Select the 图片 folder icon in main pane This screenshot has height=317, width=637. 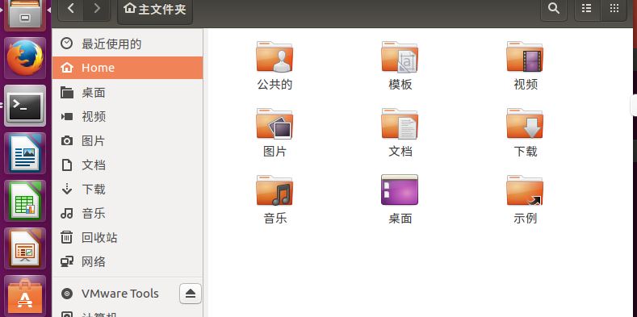(x=274, y=123)
